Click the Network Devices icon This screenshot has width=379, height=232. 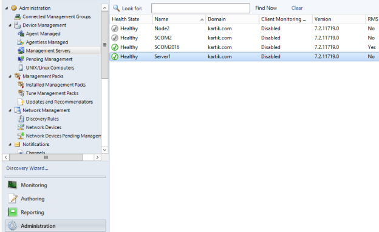click(21, 127)
